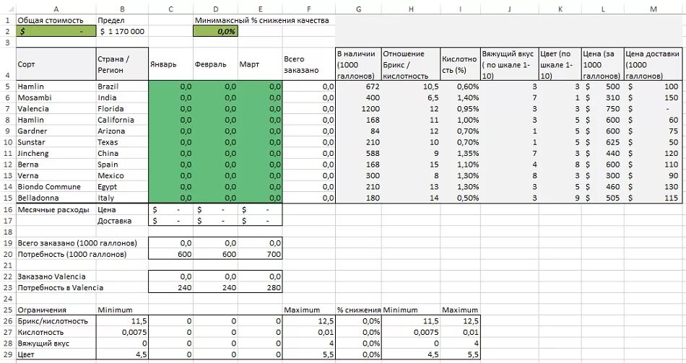Viewport: 686px width, 363px height.
Task: Select the 'Брикс/кислотность' constraint label
Action: point(56,320)
